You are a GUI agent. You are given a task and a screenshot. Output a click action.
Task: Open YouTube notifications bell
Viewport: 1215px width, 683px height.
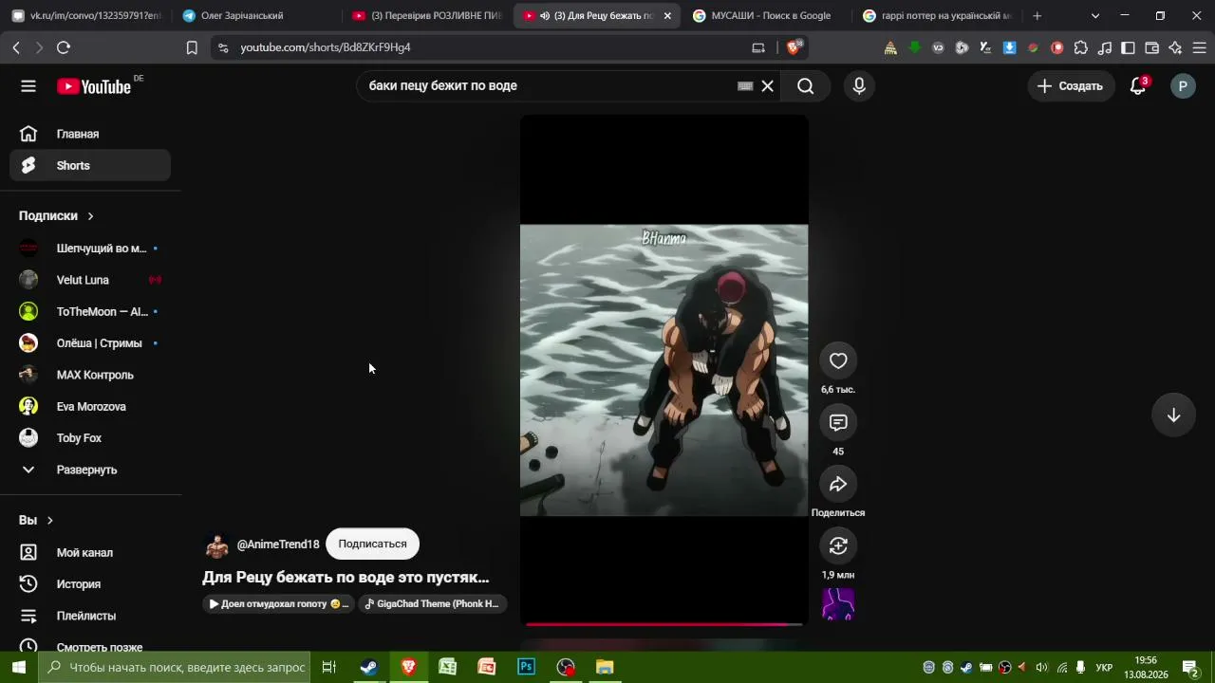pyautogui.click(x=1138, y=86)
